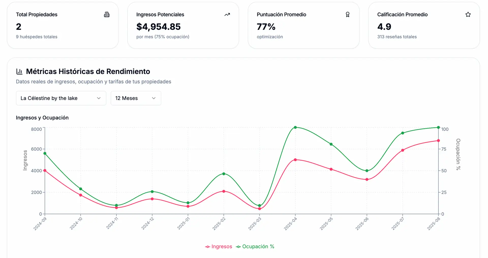Open the La Célestine by the lake dropdown
488x258 pixels.
point(61,98)
